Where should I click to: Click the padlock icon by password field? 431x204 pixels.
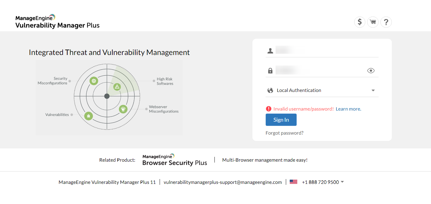[270, 71]
